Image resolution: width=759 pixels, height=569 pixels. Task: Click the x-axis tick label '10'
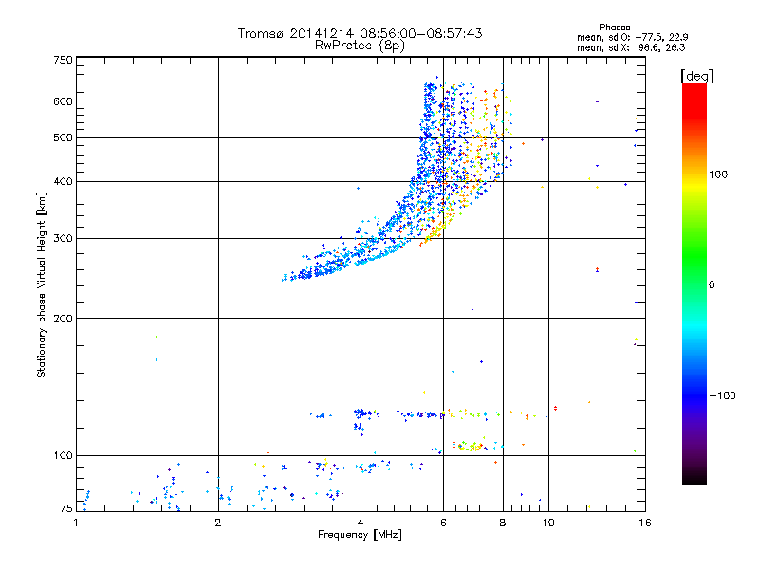tap(548, 523)
